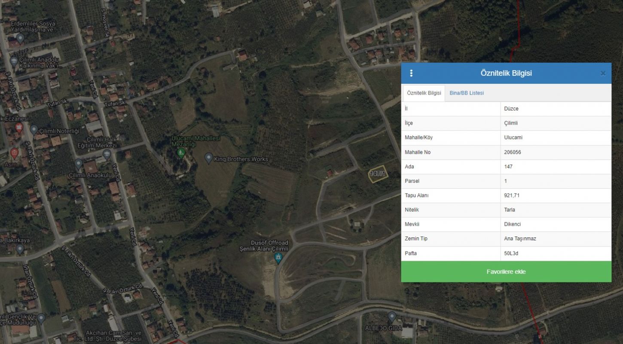Image resolution: width=623 pixels, height=344 pixels.
Task: Close the Öznitelik Bilgisi panel
Action: [x=603, y=74]
